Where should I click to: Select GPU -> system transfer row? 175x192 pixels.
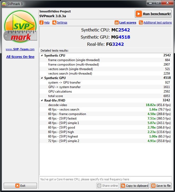[106, 87]
